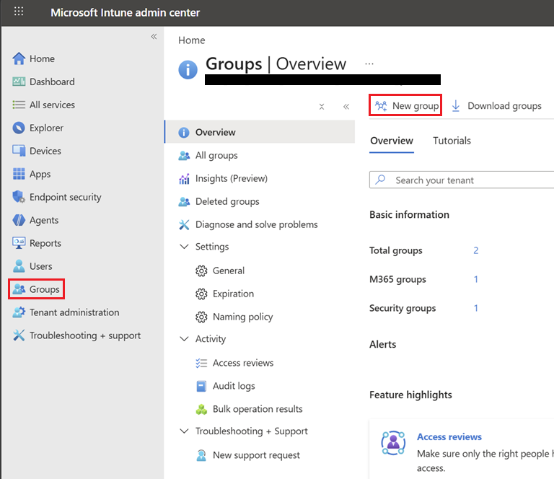Viewport: 554px width, 479px height.
Task: Switch to the Tutorials tab
Action: 452,141
